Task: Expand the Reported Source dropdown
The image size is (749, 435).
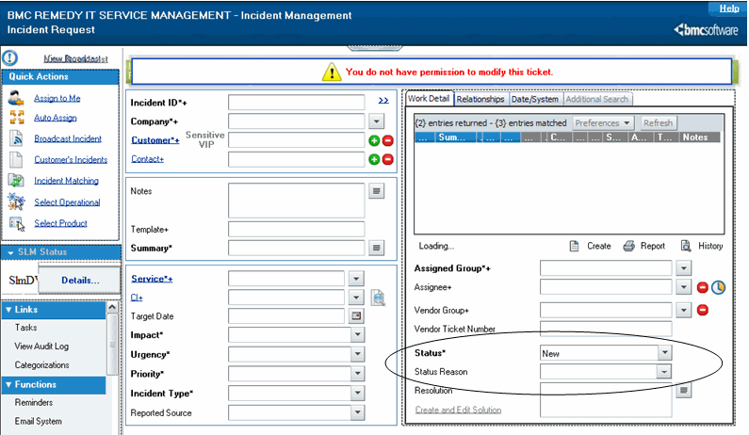Action: coord(357,412)
